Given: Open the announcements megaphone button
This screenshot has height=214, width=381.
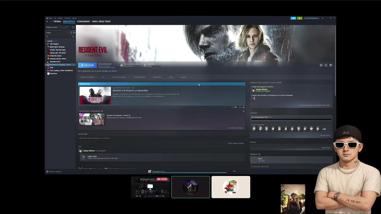Looking at the screenshot, I should (x=293, y=18).
